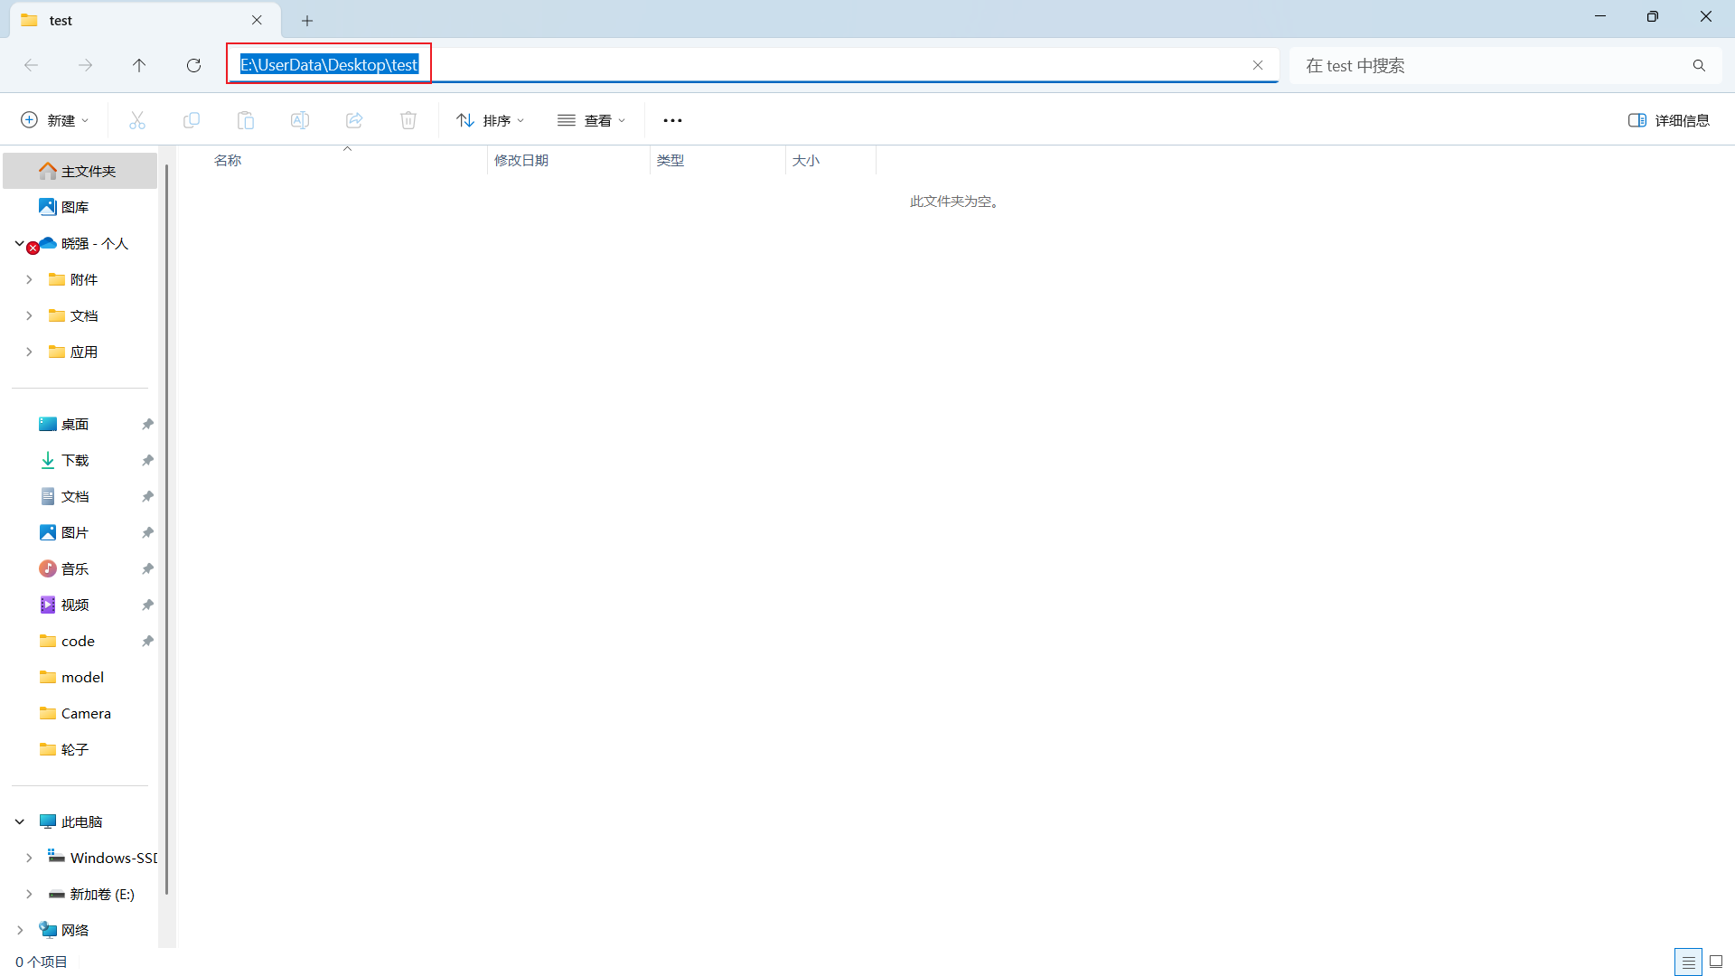
Task: Open the 排序 sort dropdown
Action: point(490,120)
